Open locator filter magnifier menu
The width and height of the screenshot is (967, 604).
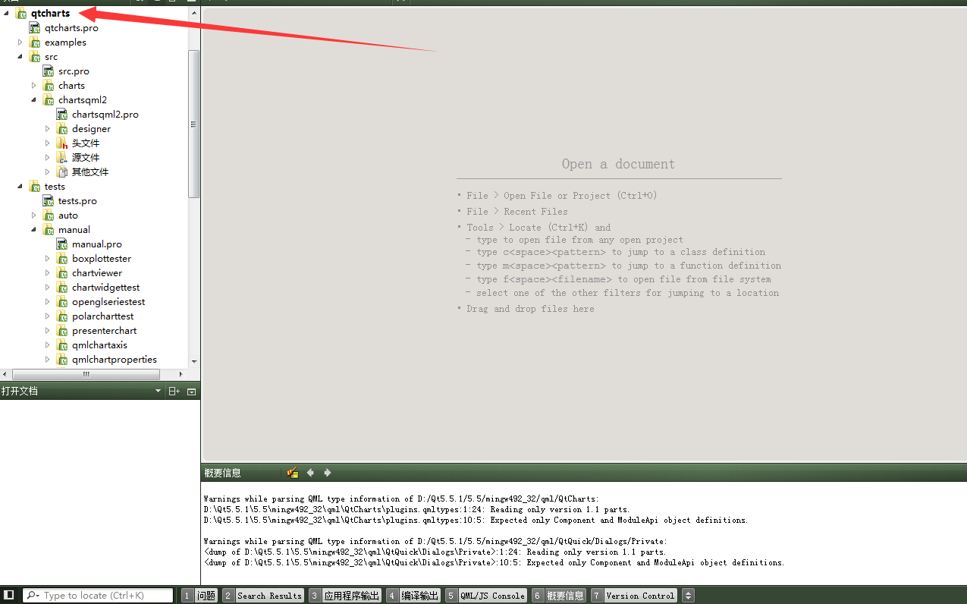click(33, 596)
